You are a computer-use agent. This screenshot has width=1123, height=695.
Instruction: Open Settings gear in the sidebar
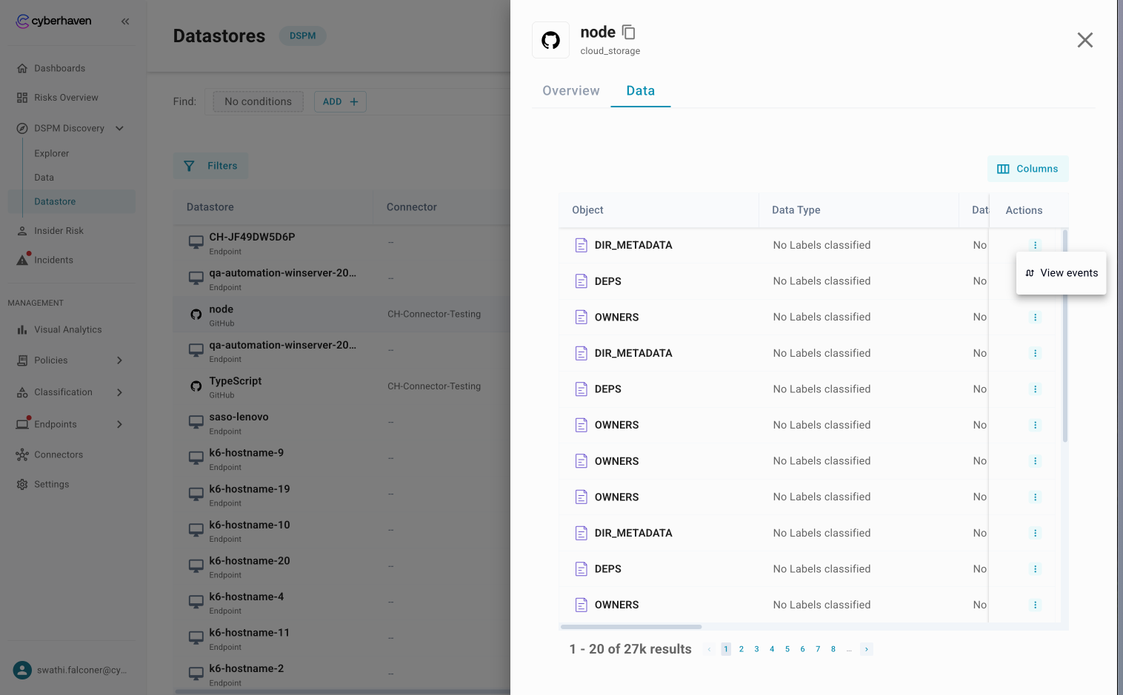[x=22, y=485]
